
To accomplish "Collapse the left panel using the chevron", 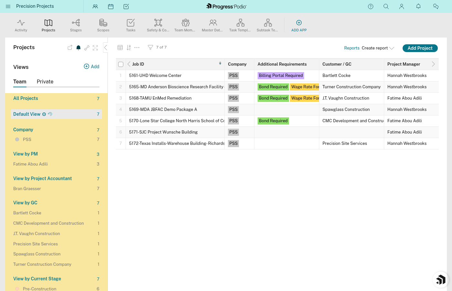I will point(106,47).
